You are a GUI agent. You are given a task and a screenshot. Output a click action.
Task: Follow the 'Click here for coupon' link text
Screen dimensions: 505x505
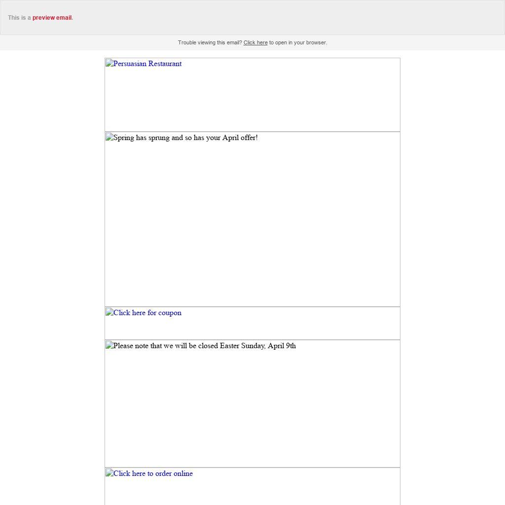[x=147, y=313]
